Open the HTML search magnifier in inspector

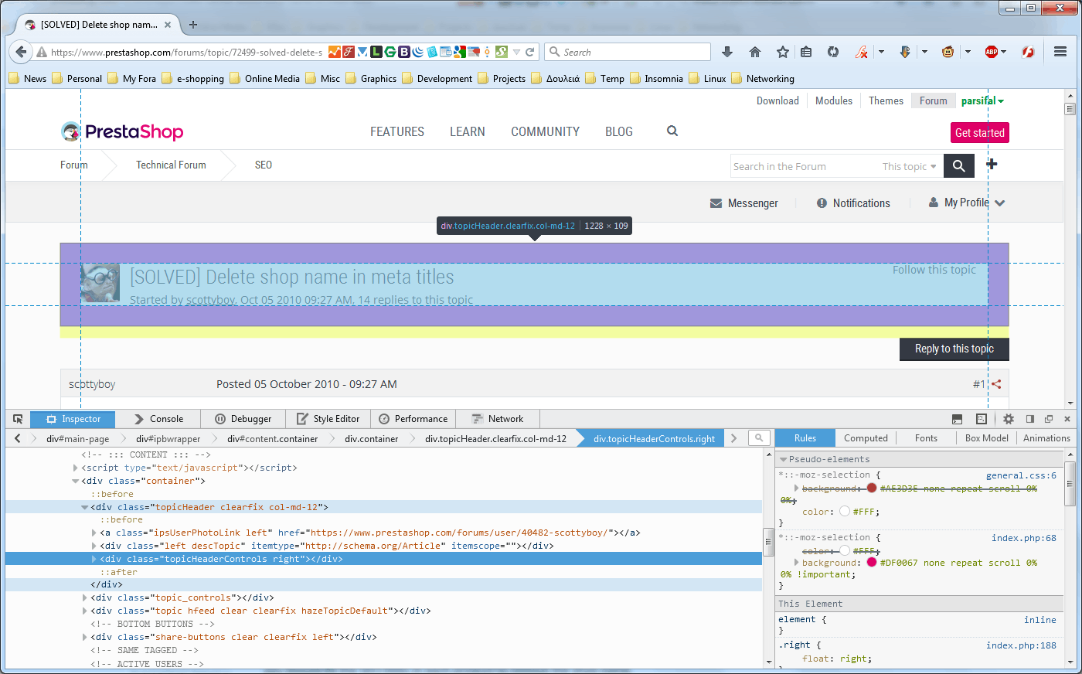(759, 438)
